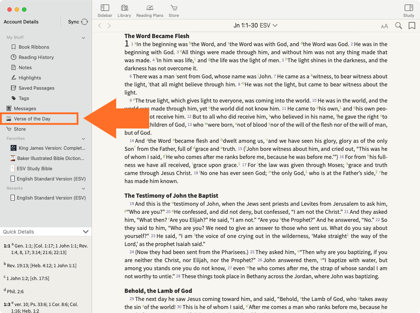The height and width of the screenshot is (313, 420).
Task: Click the Store toolbar label
Action: tap(174, 15)
